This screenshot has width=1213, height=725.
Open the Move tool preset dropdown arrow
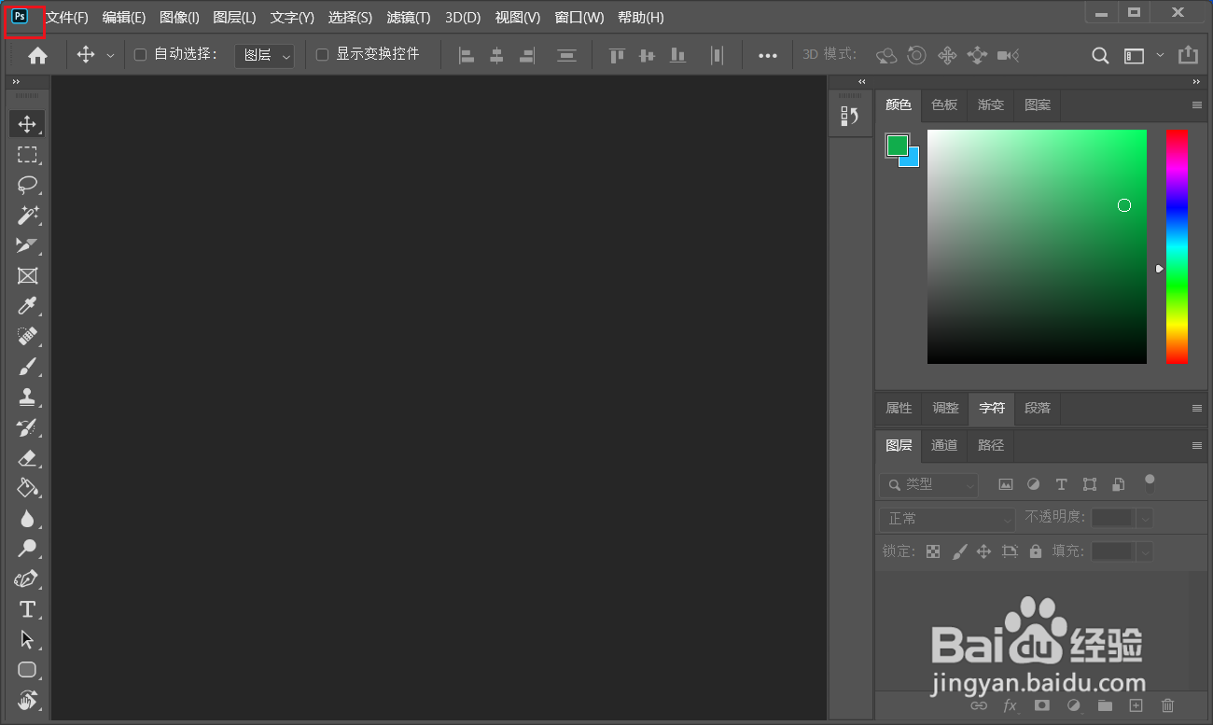pos(110,56)
